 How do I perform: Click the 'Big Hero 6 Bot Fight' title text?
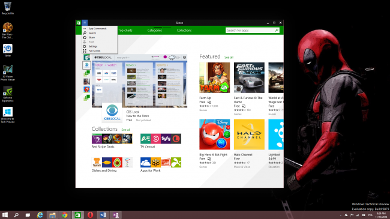coord(214,155)
